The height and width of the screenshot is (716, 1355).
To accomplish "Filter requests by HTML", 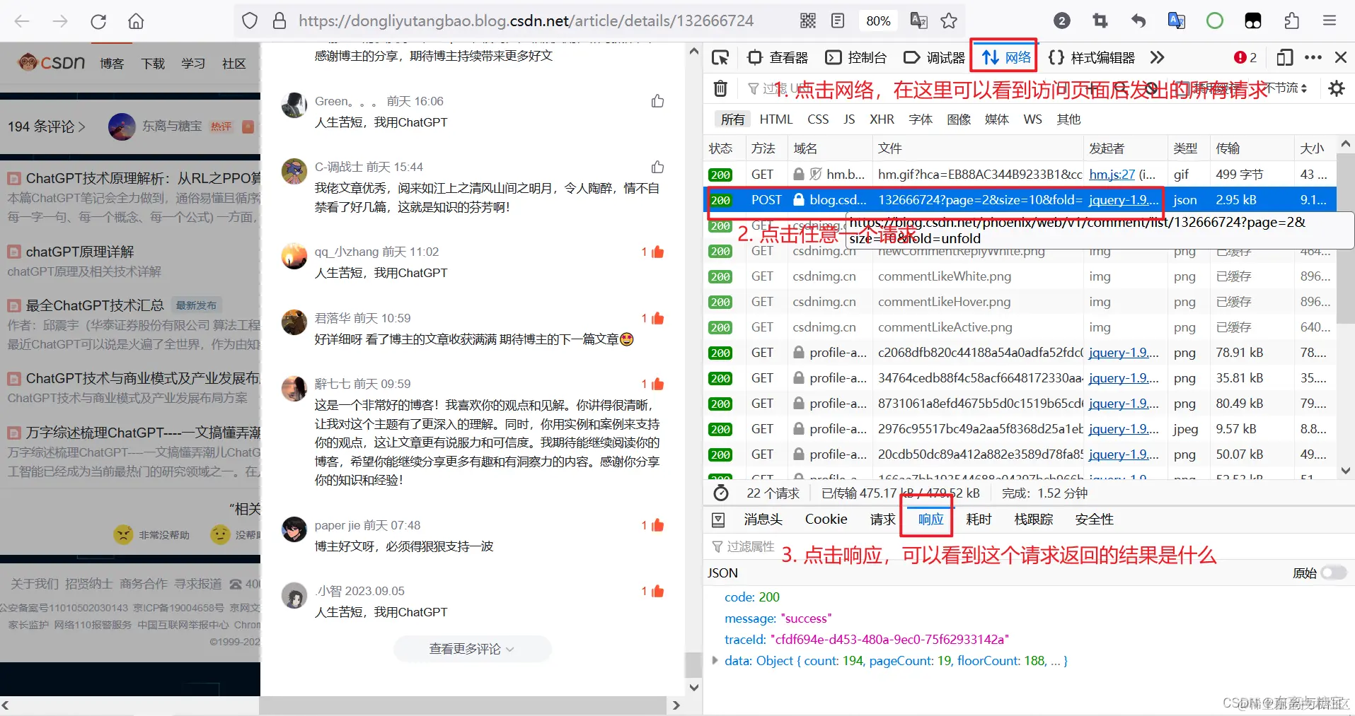I will (776, 119).
